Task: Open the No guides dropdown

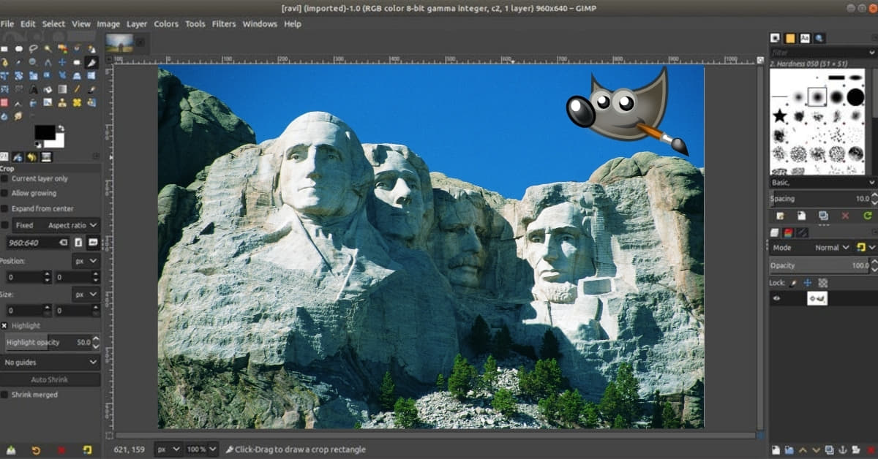Action: pyautogui.click(x=50, y=363)
